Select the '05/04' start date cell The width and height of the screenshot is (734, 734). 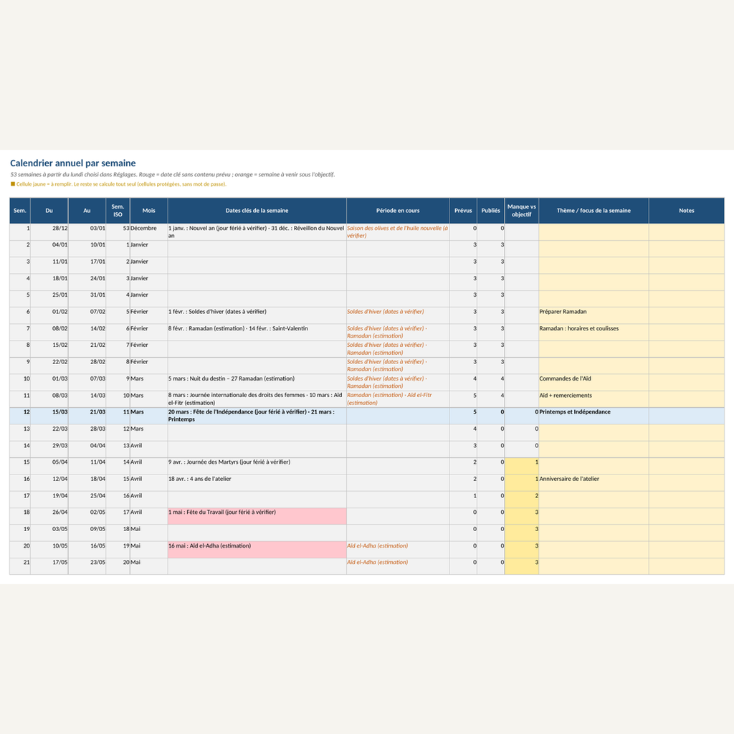49,466
